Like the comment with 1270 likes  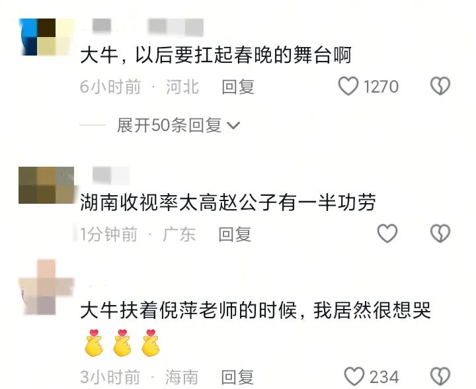pyautogui.click(x=348, y=86)
